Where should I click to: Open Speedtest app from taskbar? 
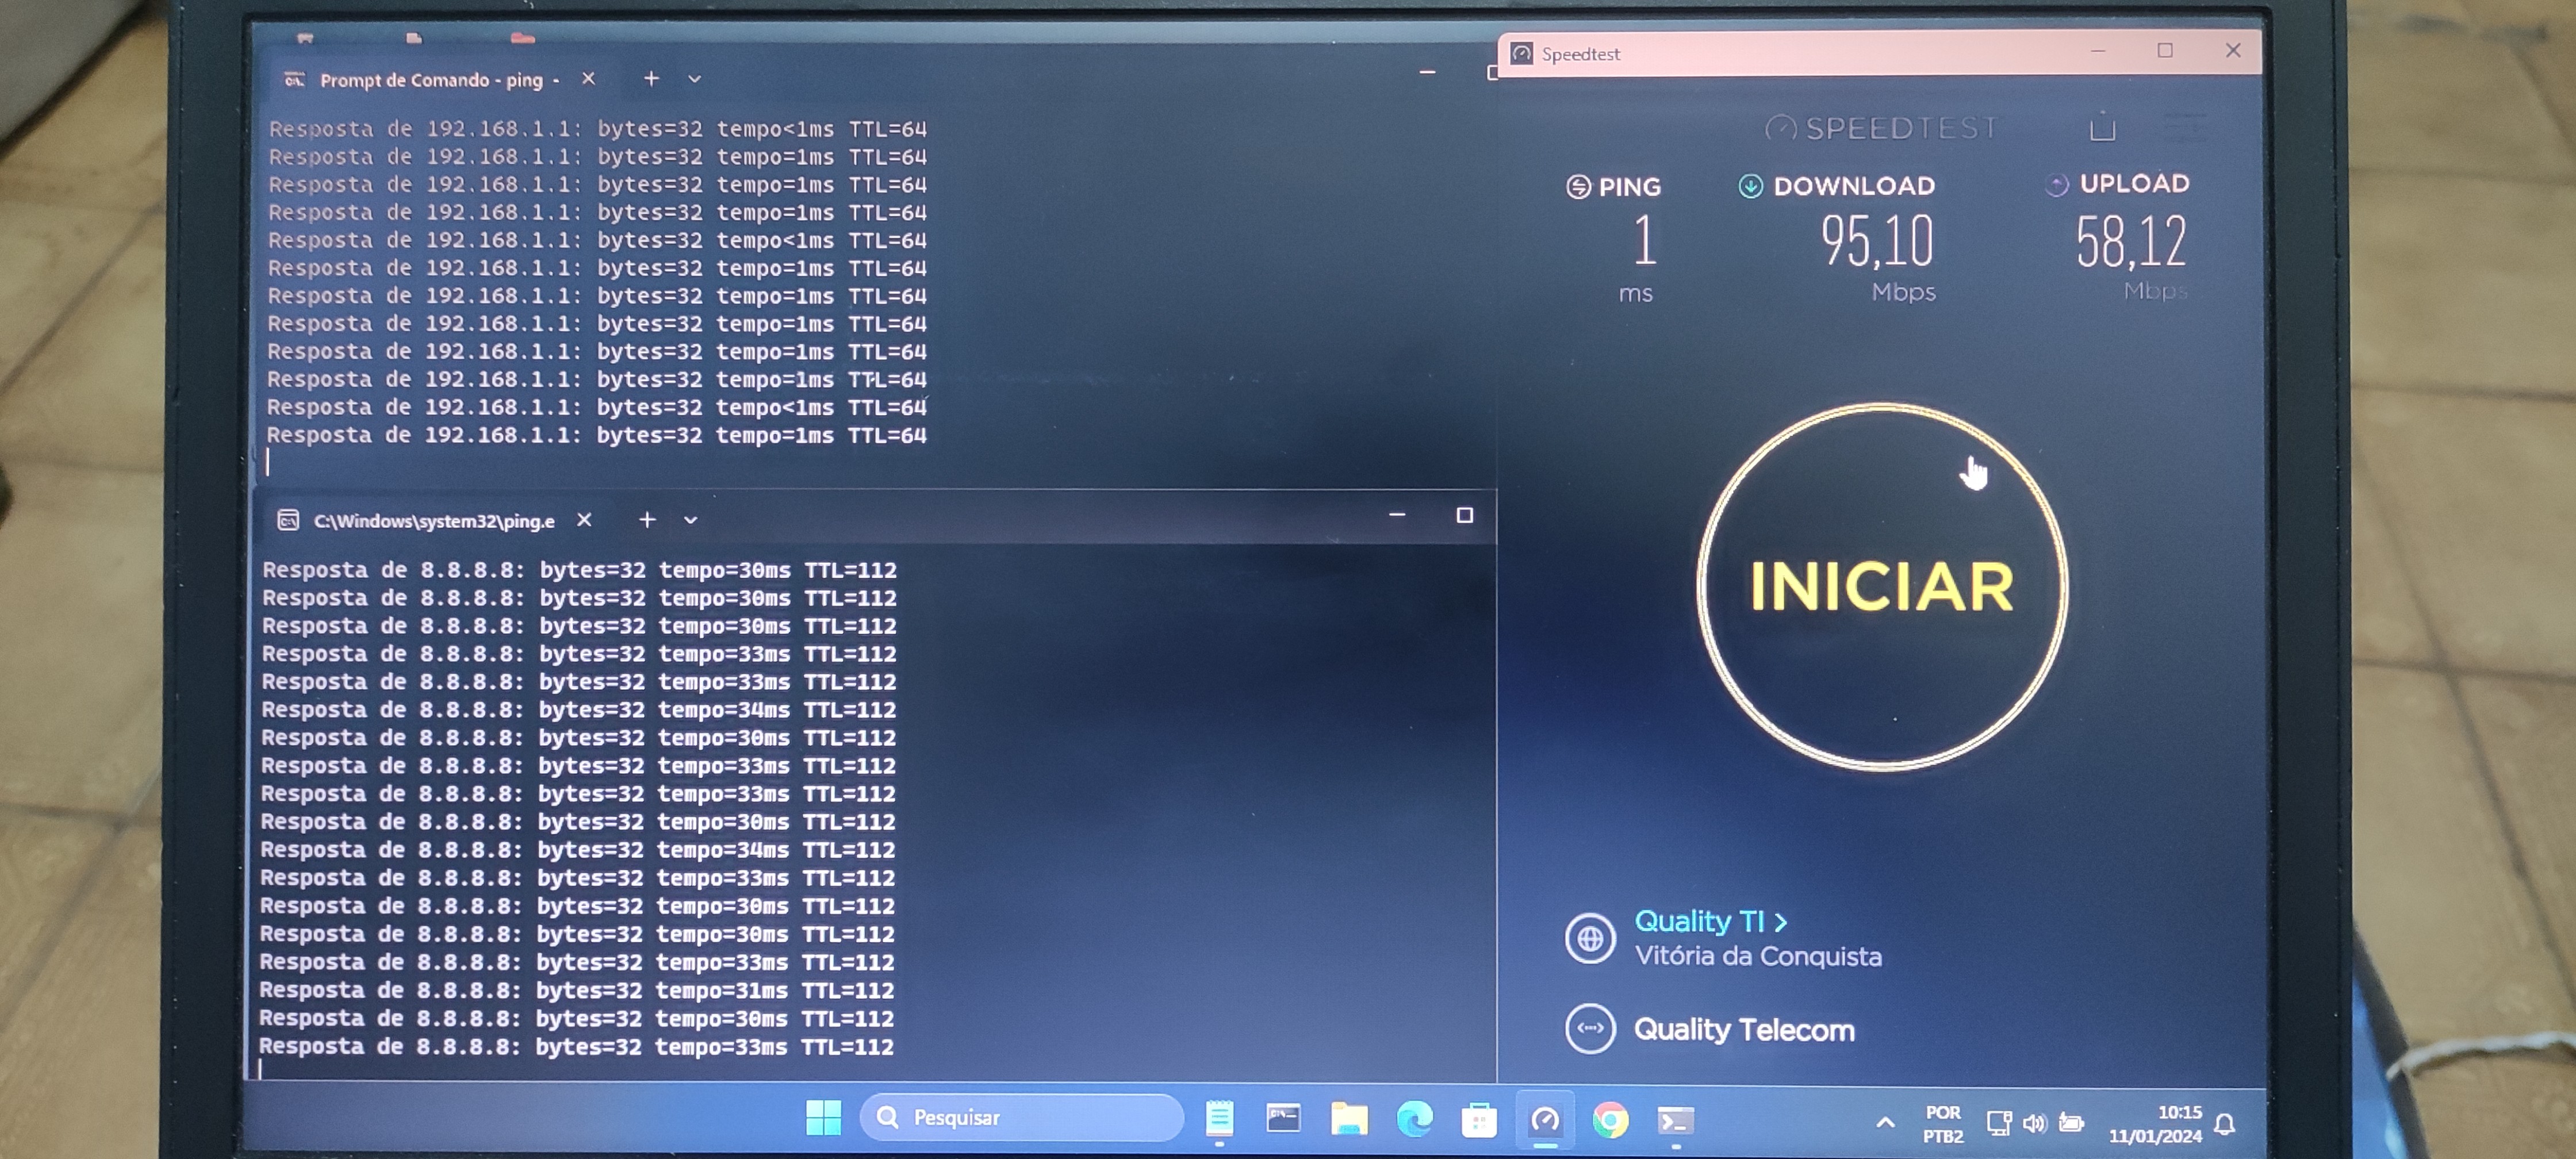[1545, 1120]
